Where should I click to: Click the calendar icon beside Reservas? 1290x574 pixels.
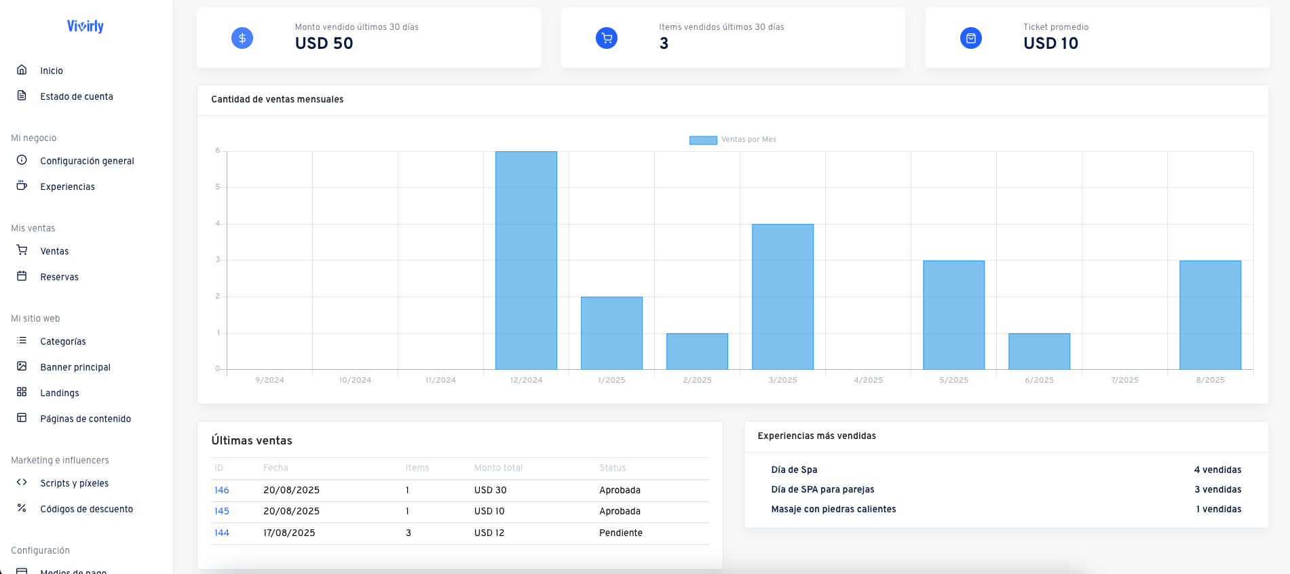[x=22, y=276]
